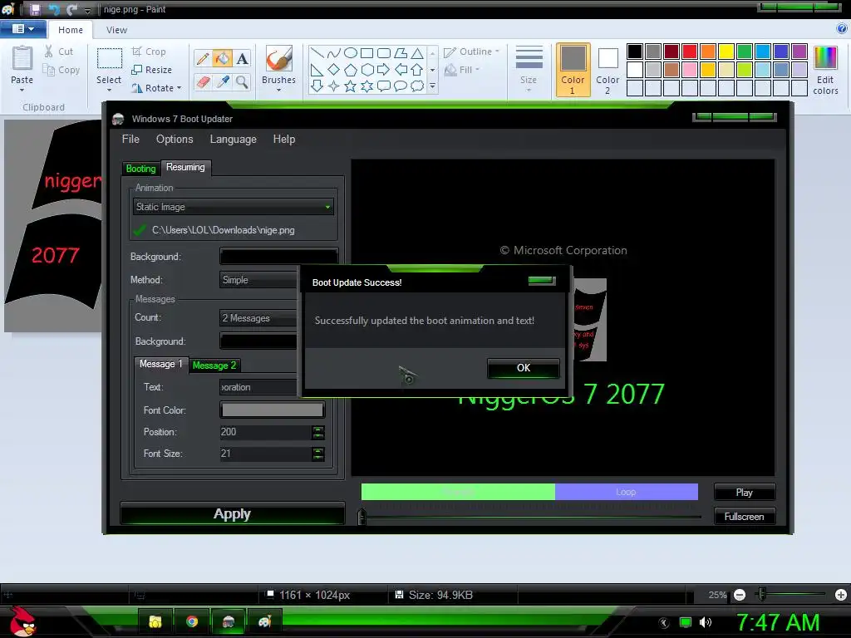The image size is (851, 638).
Task: Click the Angry Bird start button
Action: click(22, 621)
